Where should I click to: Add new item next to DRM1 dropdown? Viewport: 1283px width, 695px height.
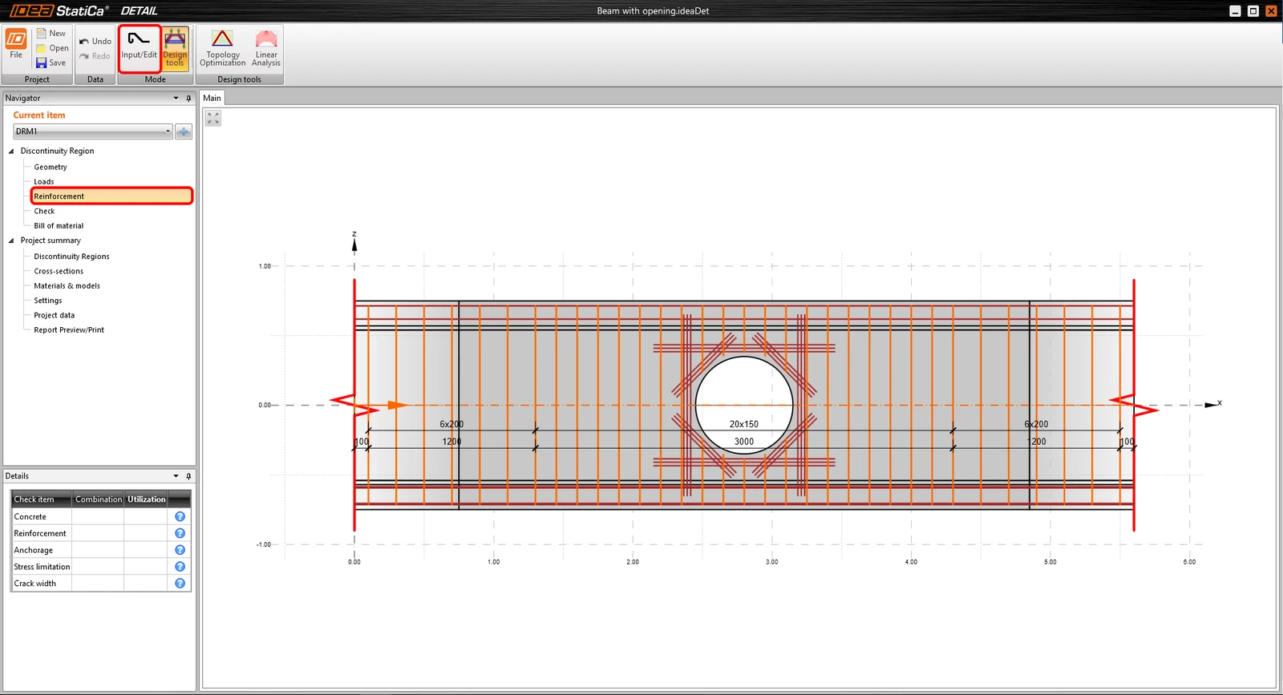coord(184,131)
